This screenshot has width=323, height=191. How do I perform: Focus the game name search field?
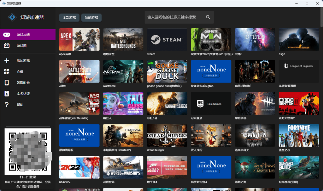[x=179, y=17]
